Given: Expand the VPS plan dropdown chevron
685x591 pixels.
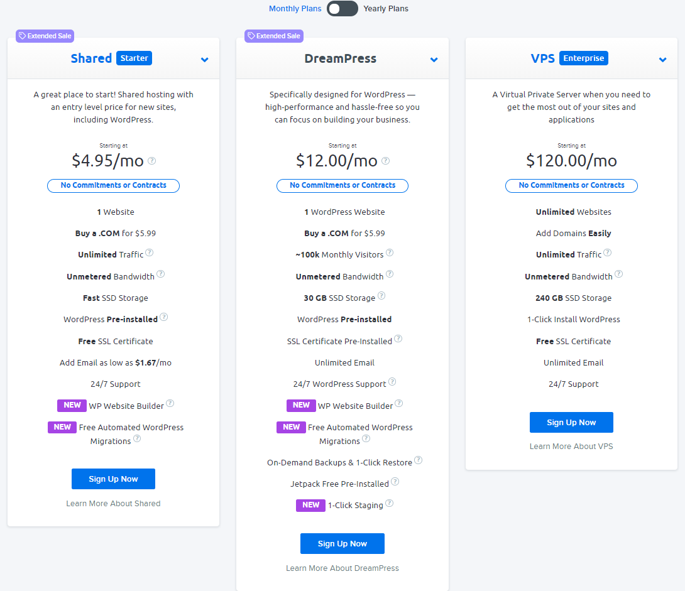Looking at the screenshot, I should pos(663,60).
